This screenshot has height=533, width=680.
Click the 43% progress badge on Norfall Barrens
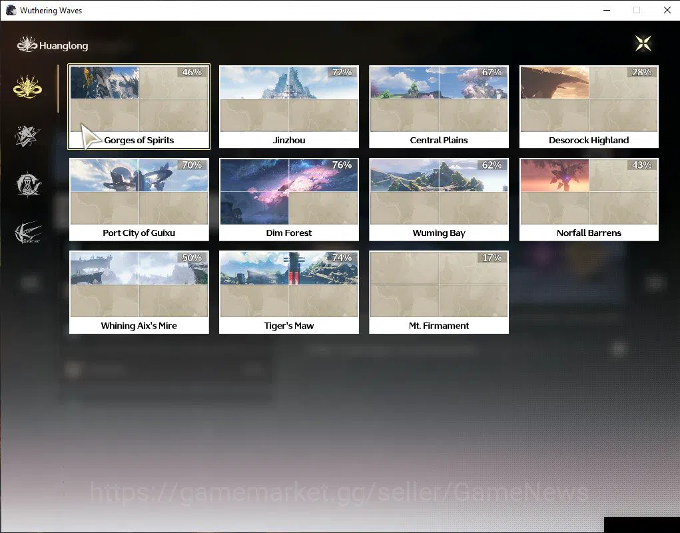pos(642,165)
